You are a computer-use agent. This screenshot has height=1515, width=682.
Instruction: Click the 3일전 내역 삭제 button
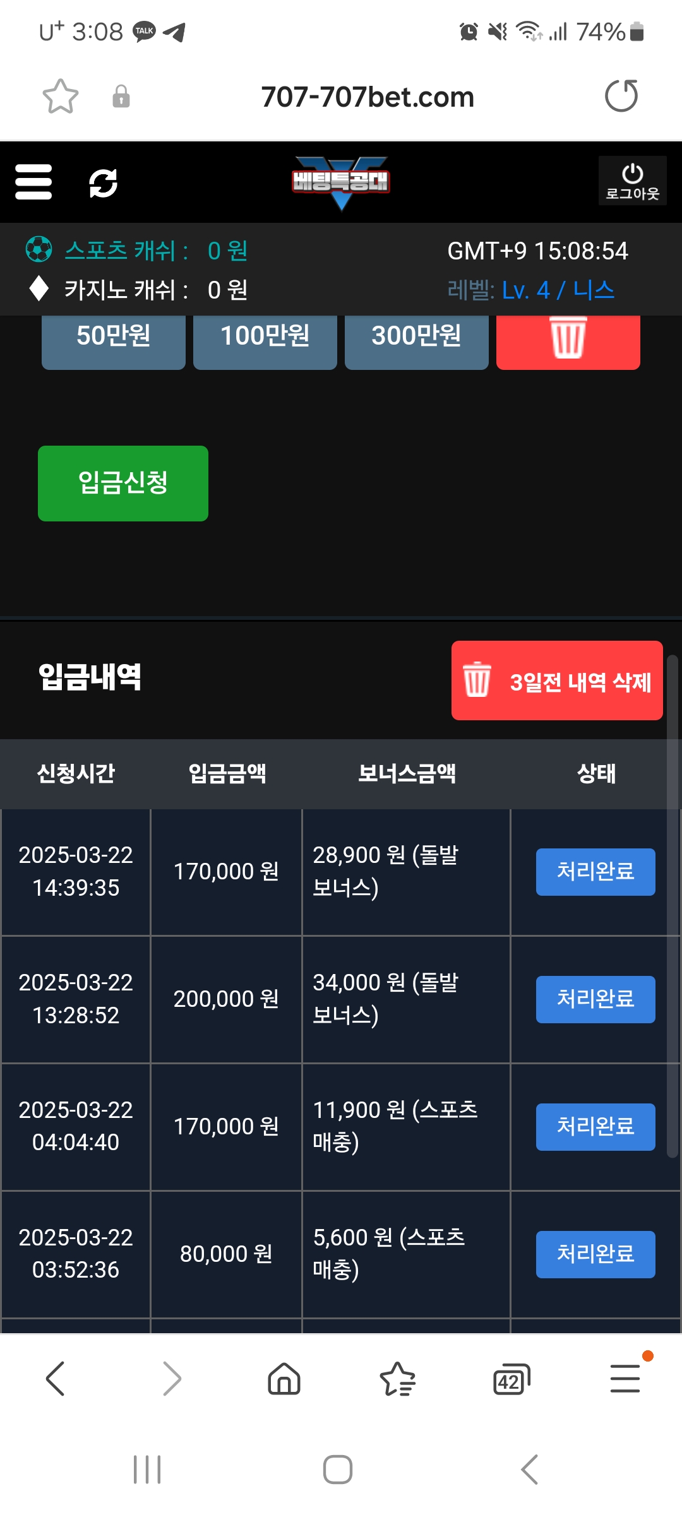(x=557, y=680)
